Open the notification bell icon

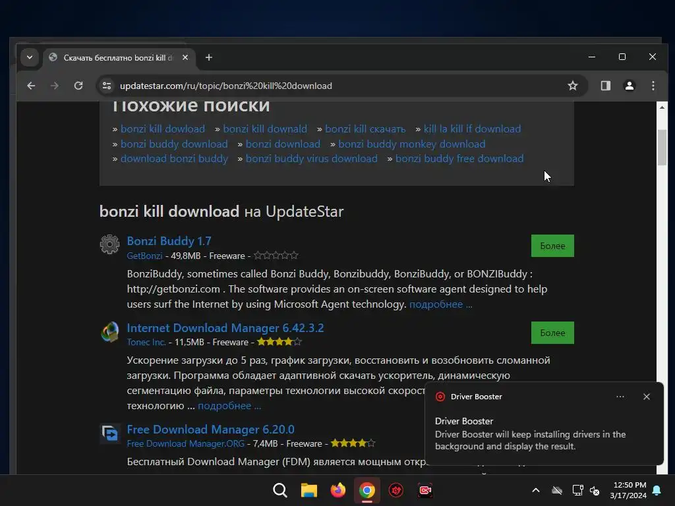pyautogui.click(x=657, y=490)
